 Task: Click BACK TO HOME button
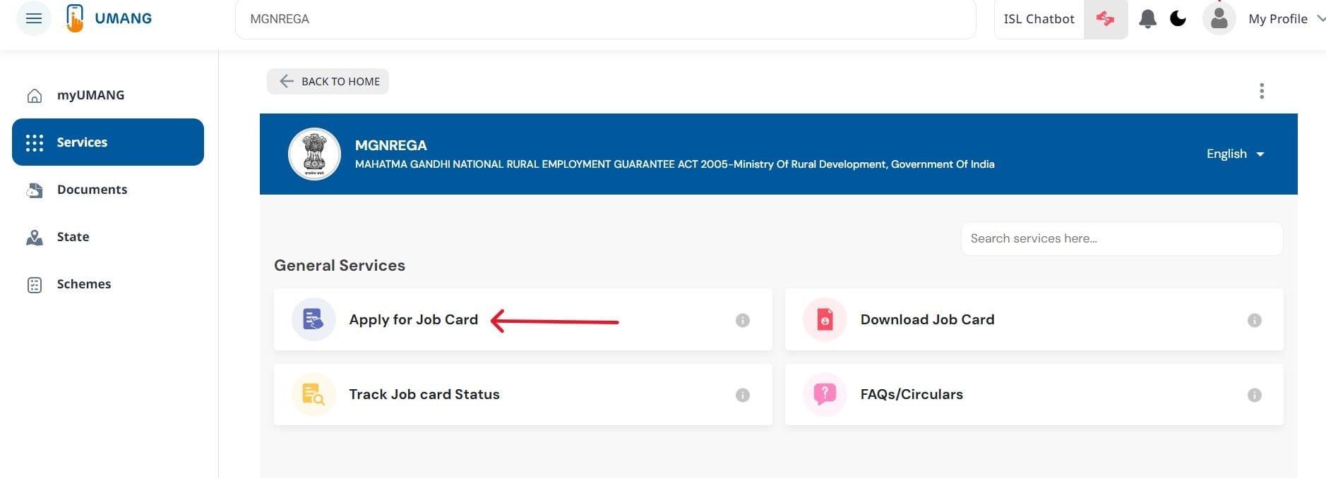[x=328, y=81]
